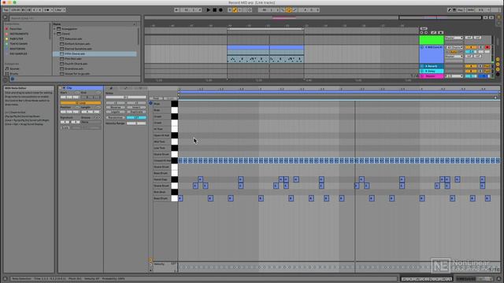Open the Sounds category in browser
Image resolution: width=504 pixels, height=283 pixels.
[14, 68]
